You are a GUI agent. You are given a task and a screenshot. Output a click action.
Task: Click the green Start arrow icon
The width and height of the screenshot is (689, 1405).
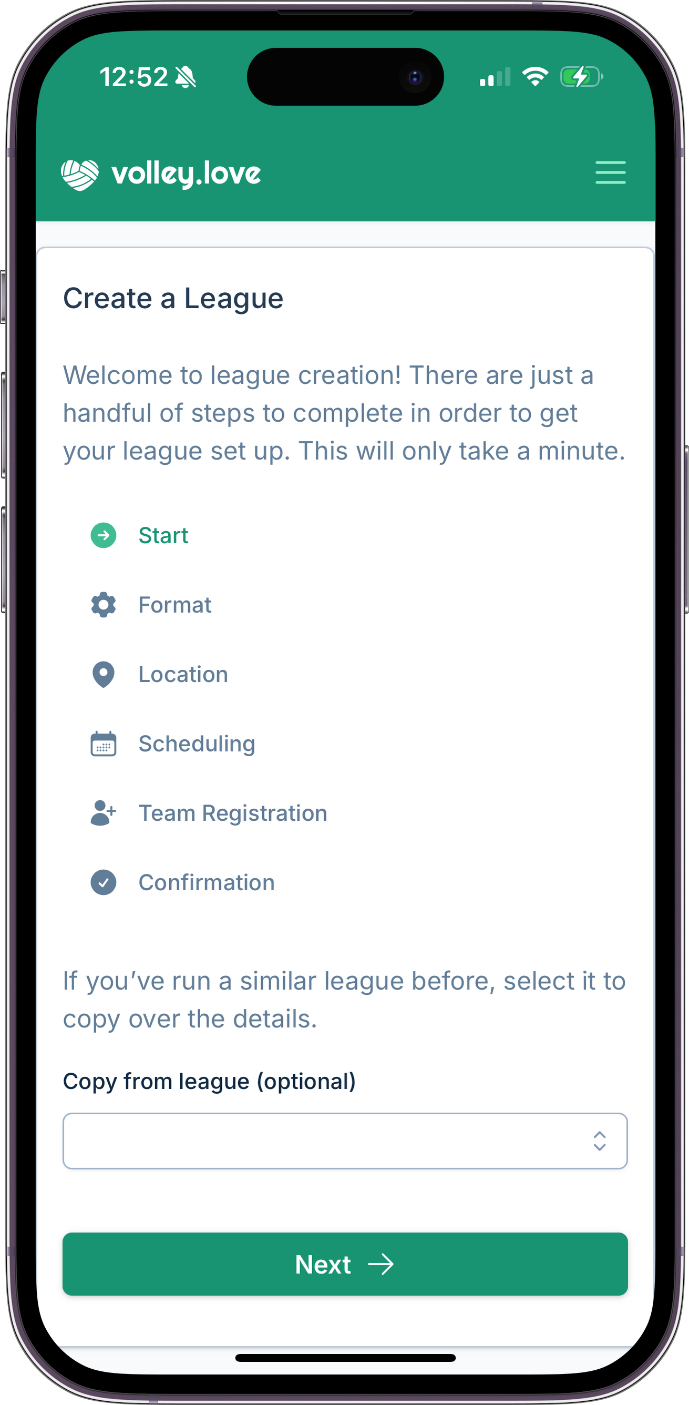pyautogui.click(x=104, y=536)
